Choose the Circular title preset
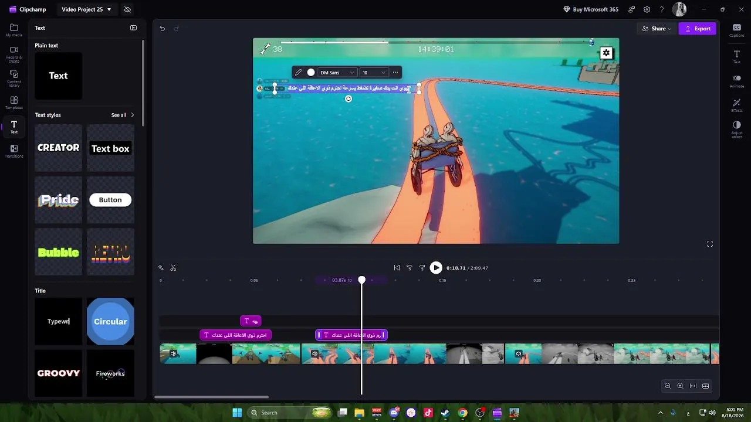The width and height of the screenshot is (751, 422). click(110, 321)
